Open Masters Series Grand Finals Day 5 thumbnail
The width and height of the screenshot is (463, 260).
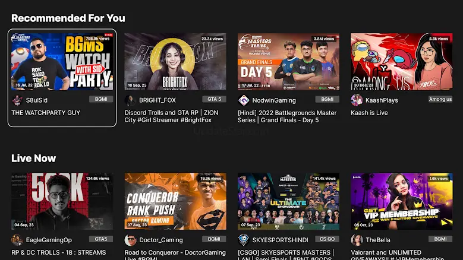[288, 62]
